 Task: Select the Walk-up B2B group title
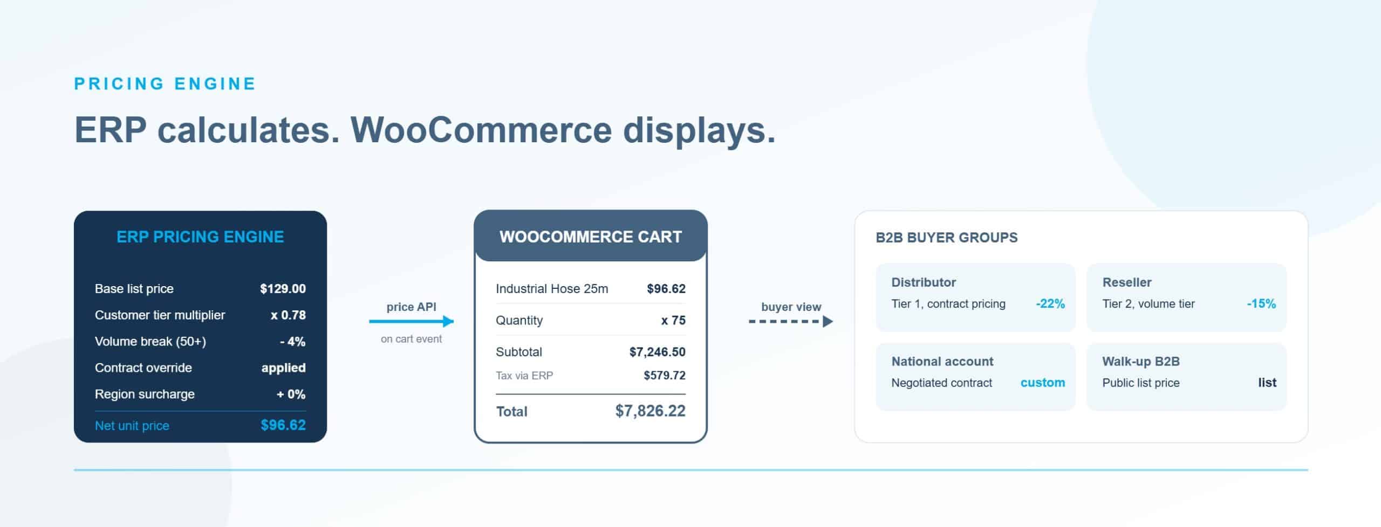pos(1141,362)
